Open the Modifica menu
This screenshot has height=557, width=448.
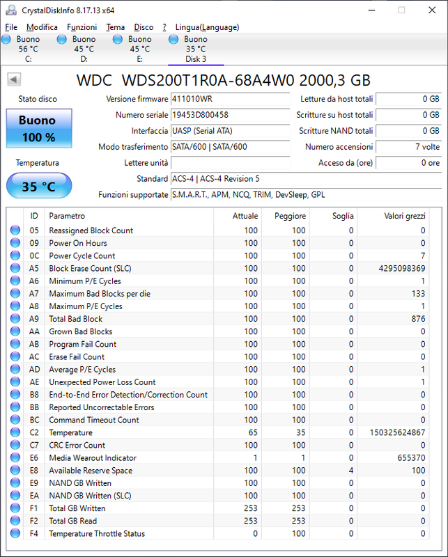click(42, 27)
